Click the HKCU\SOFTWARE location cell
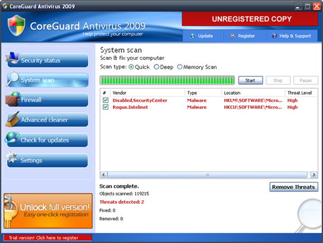This screenshot has height=243, width=323. pyautogui.click(x=253, y=107)
